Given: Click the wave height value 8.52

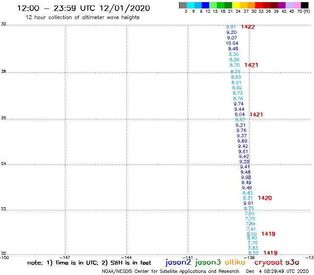Looking at the screenshot, I should 253,253.
